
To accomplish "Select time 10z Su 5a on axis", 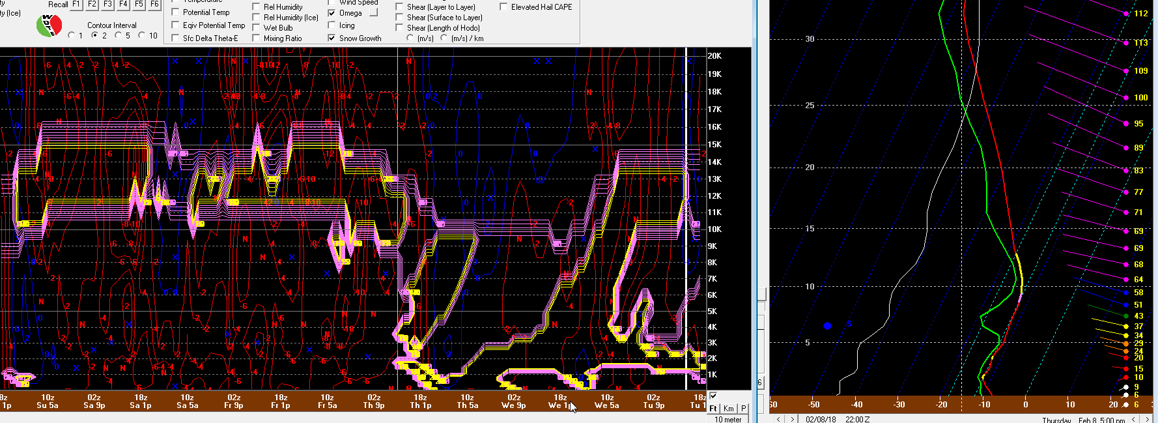I will (48, 401).
